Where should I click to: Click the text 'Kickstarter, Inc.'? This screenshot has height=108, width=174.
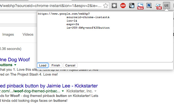coord(79,91)
